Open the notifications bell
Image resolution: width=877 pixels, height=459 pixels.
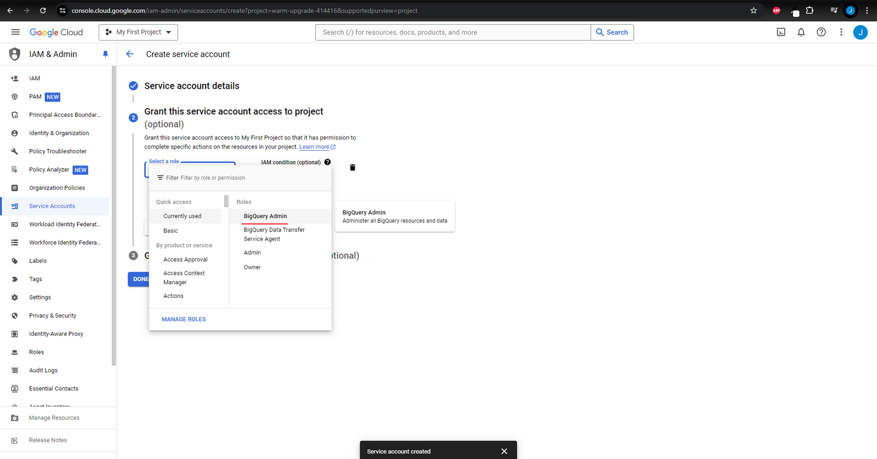pyautogui.click(x=801, y=32)
